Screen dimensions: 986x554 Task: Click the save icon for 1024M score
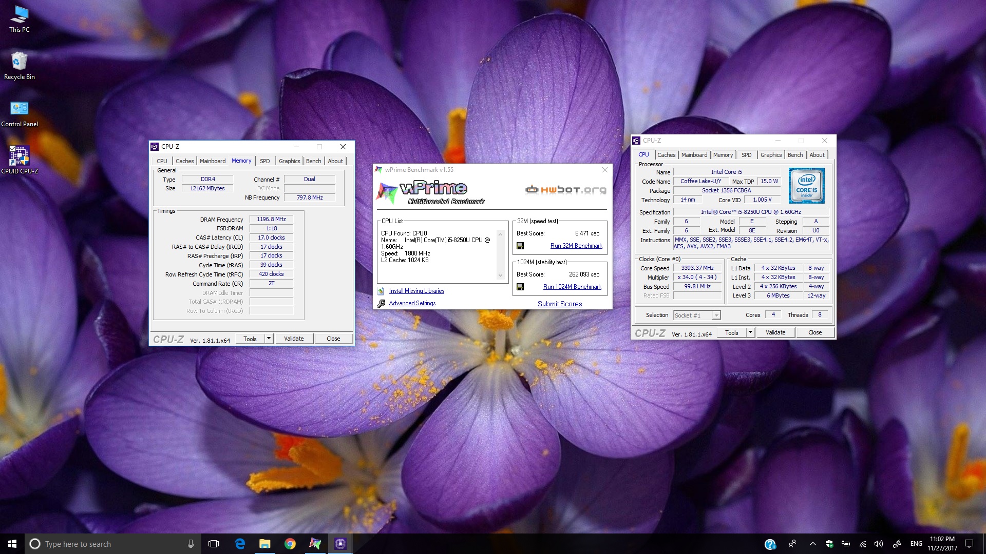(520, 287)
